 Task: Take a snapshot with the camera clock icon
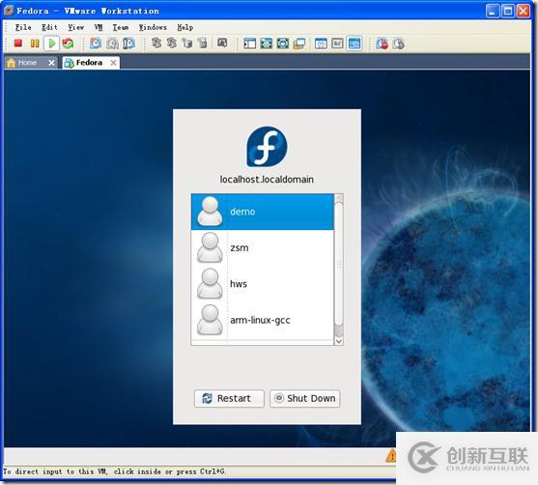tap(96, 43)
